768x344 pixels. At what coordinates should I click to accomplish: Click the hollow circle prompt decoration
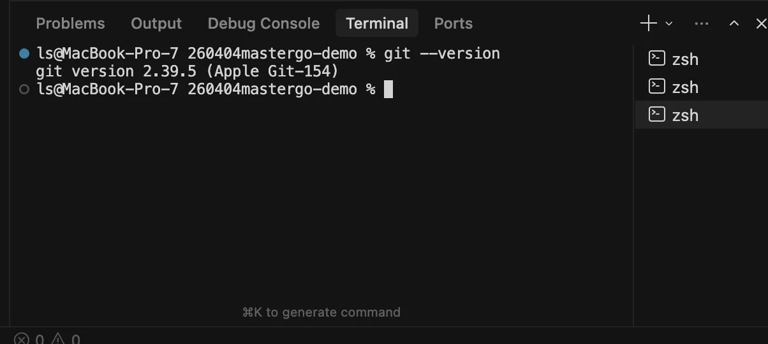click(x=24, y=90)
